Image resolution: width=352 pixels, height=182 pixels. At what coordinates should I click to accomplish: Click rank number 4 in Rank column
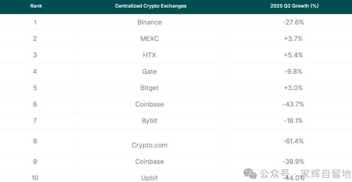[35, 71]
